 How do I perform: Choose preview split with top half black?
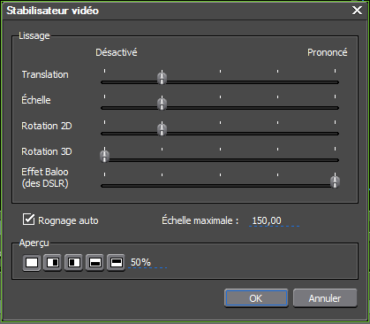(x=116, y=262)
